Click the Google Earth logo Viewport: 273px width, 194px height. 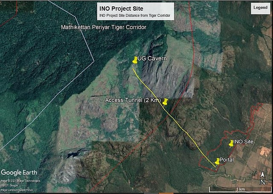[19, 172]
